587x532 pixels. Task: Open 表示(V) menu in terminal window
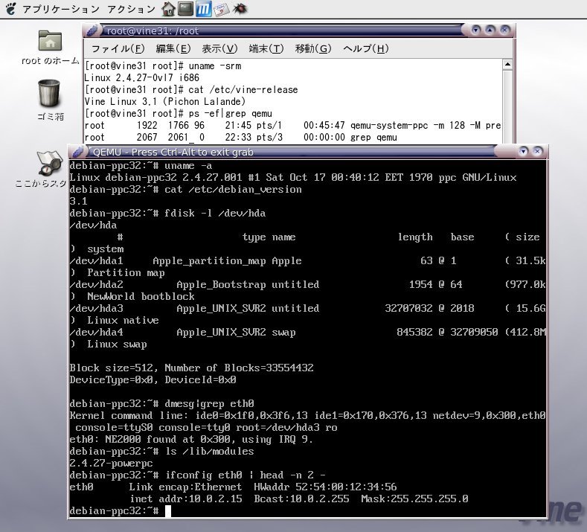pyautogui.click(x=219, y=48)
